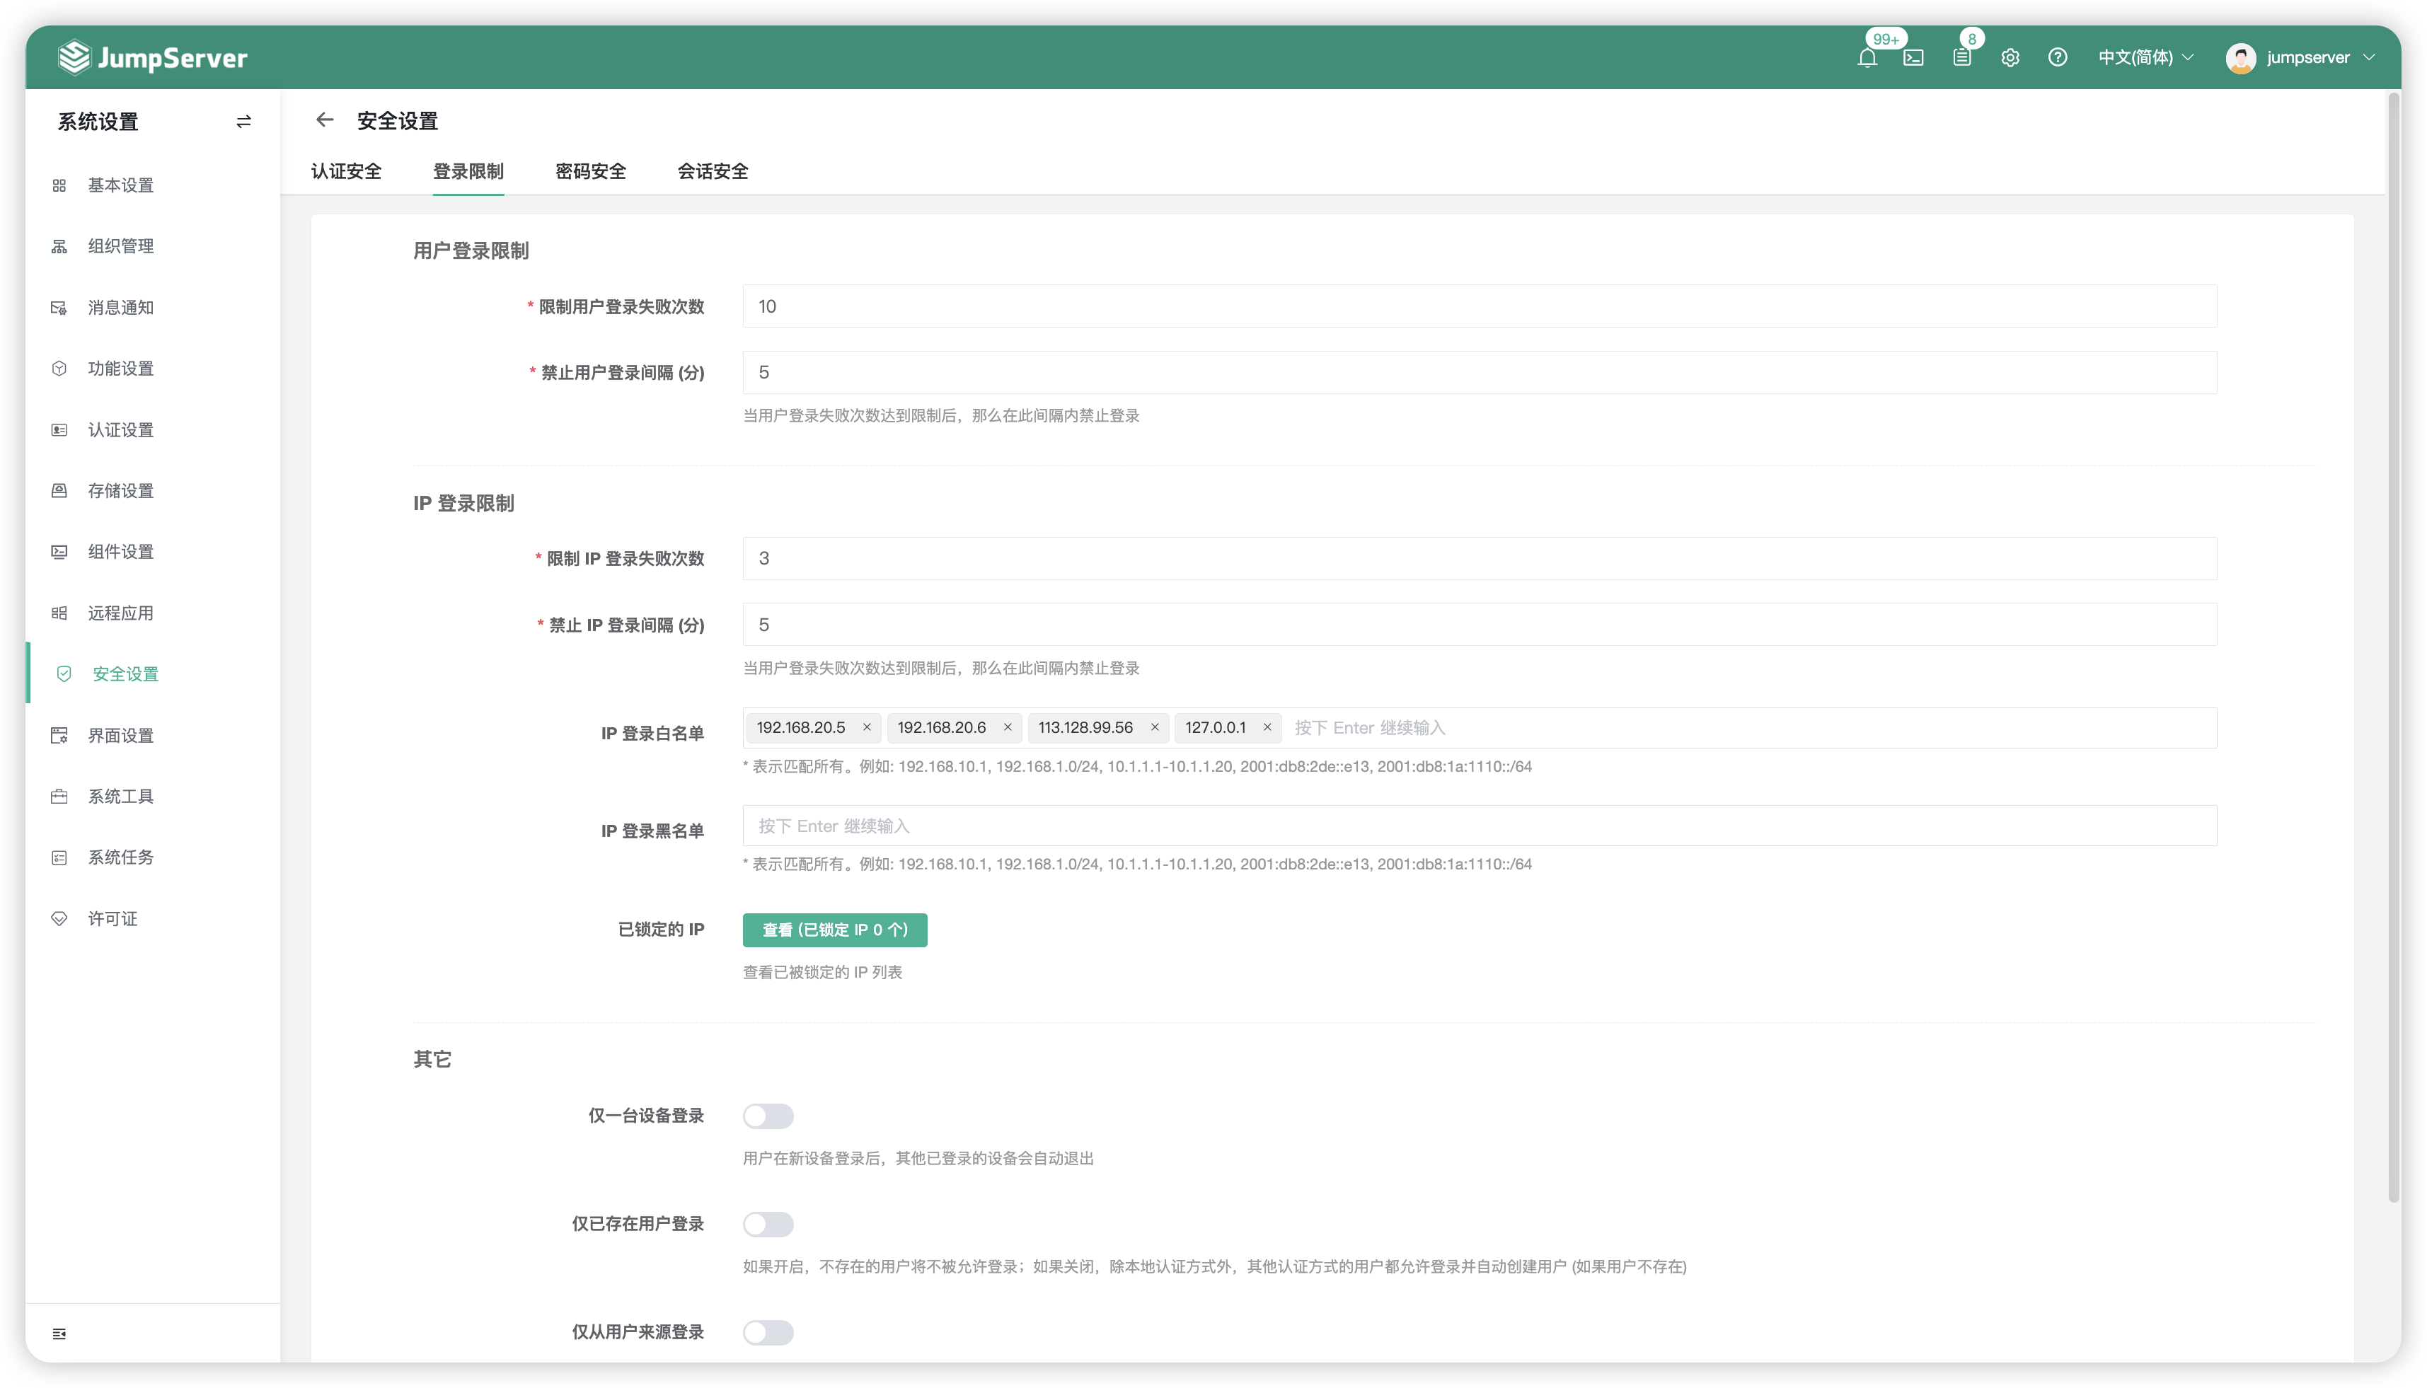Screen dimensions: 2427x1388
Task: Open the notifications bell icon
Action: tap(1867, 58)
